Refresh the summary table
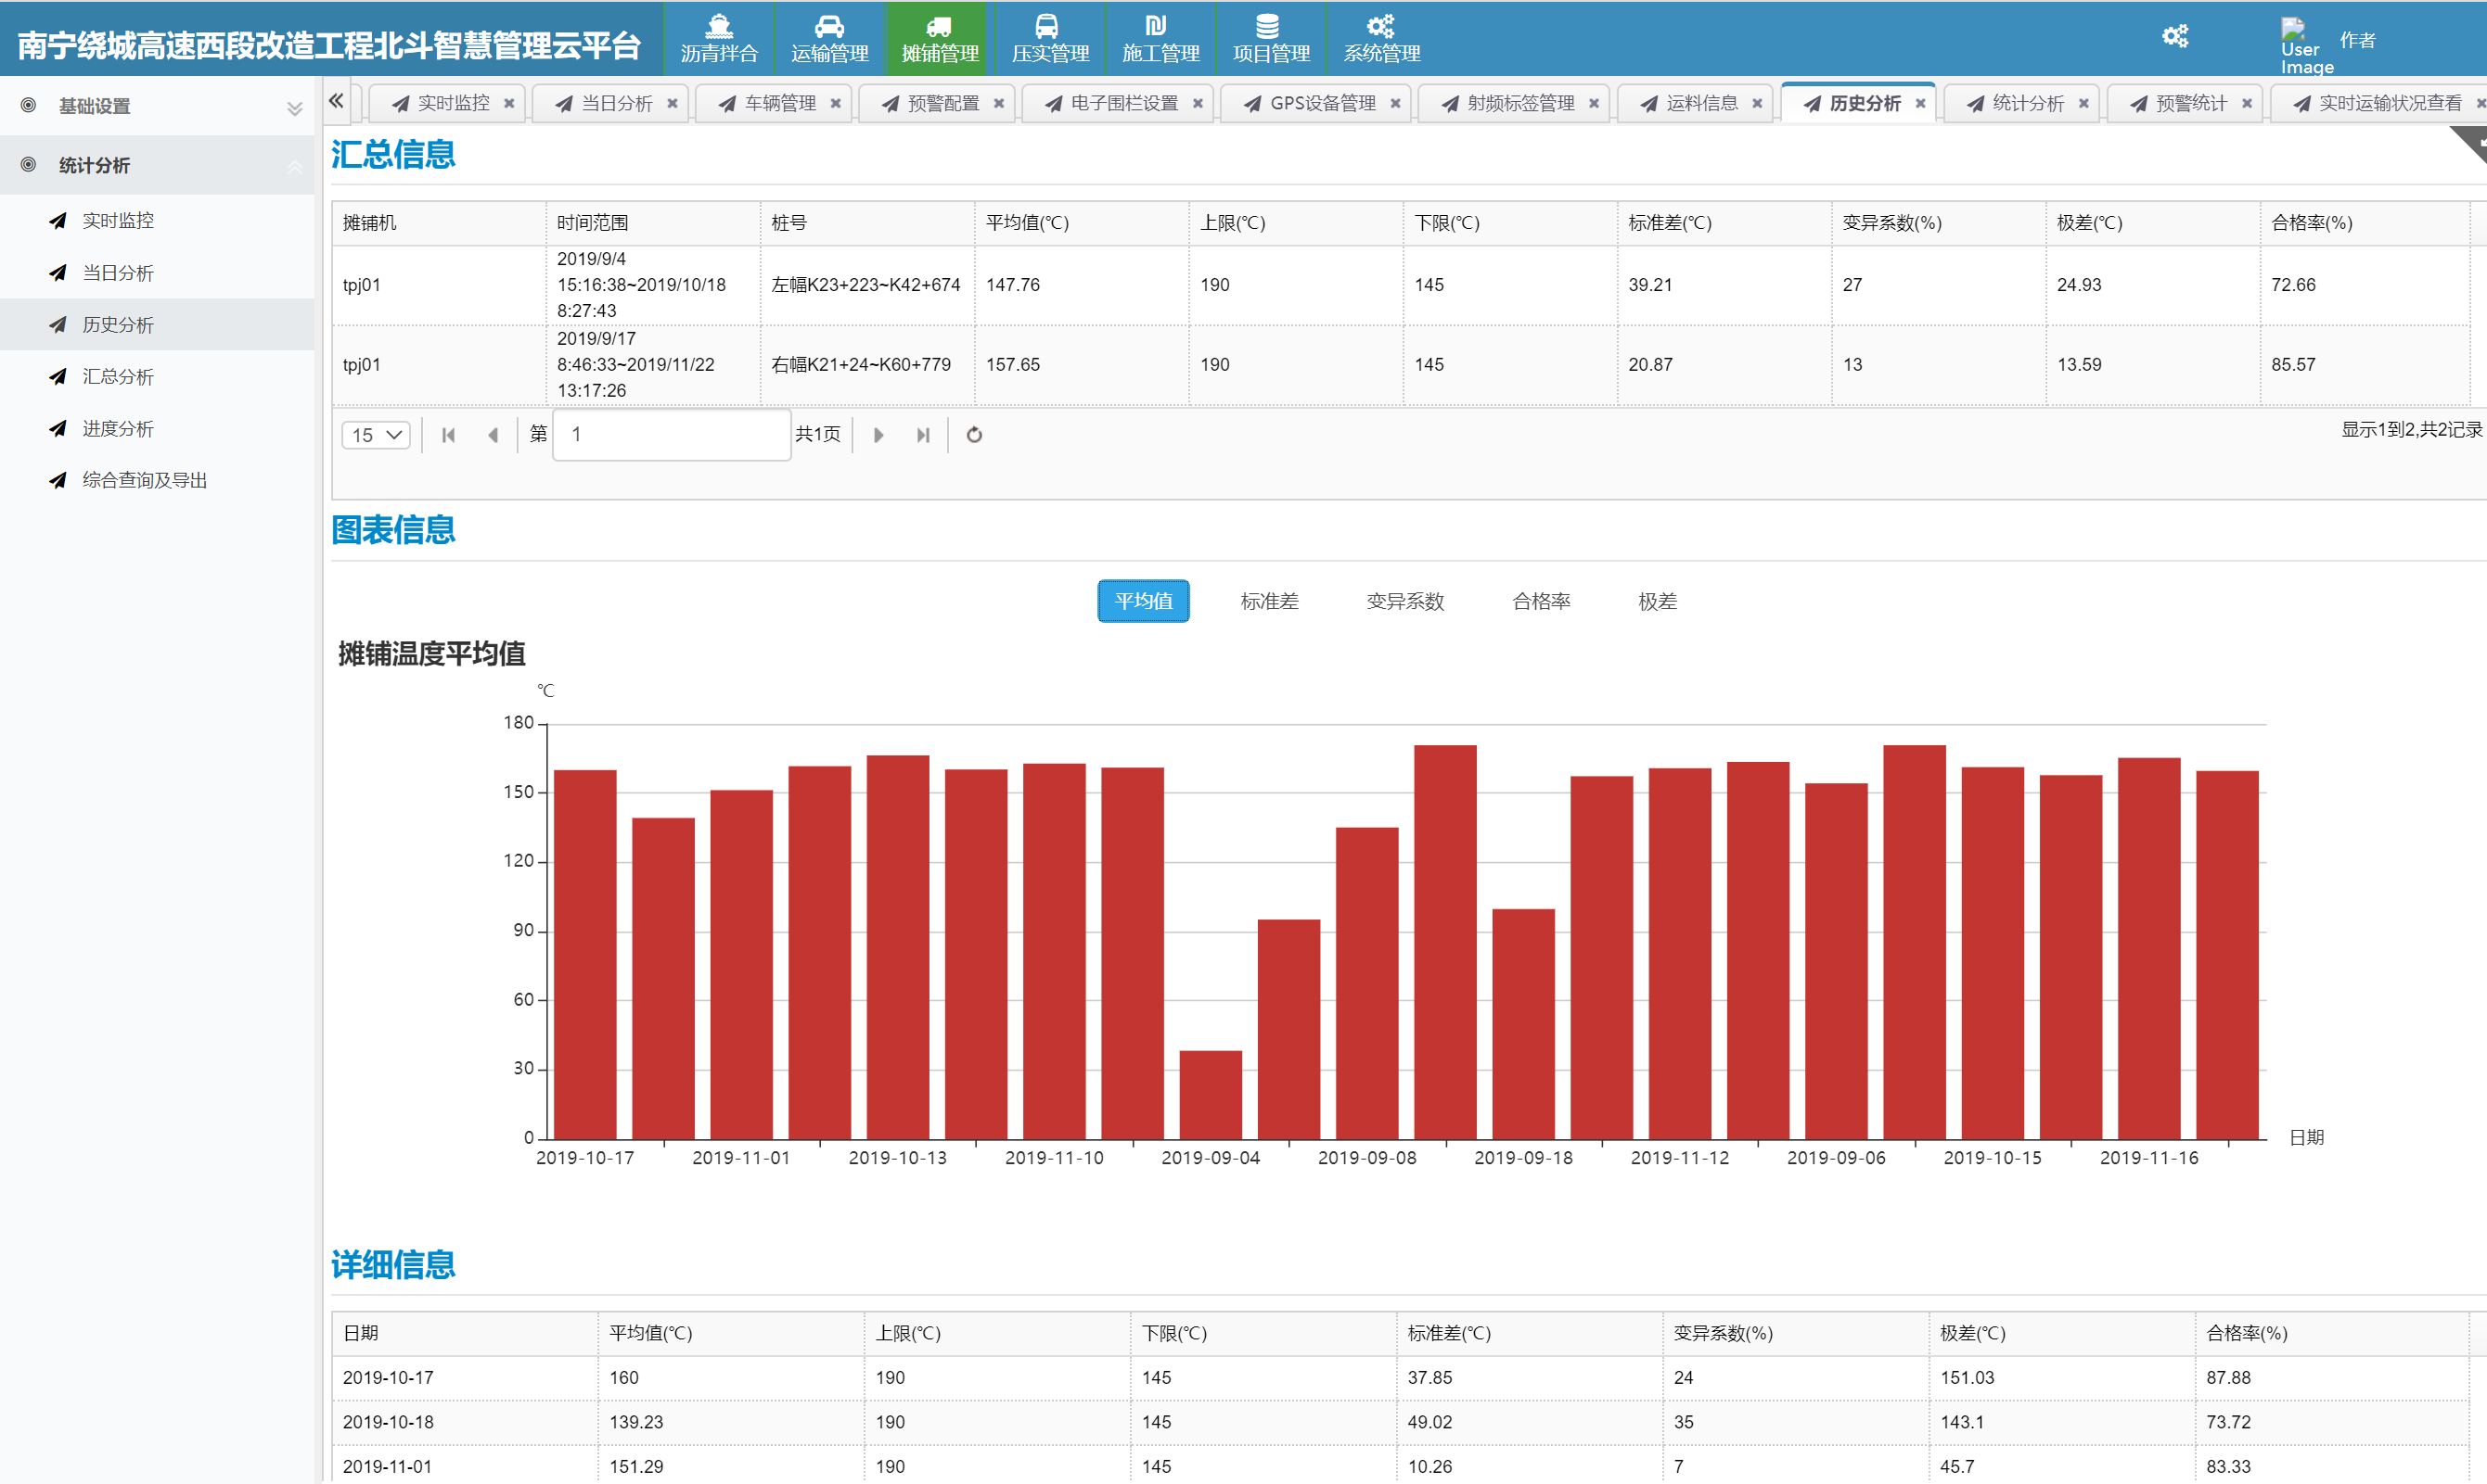 [974, 435]
